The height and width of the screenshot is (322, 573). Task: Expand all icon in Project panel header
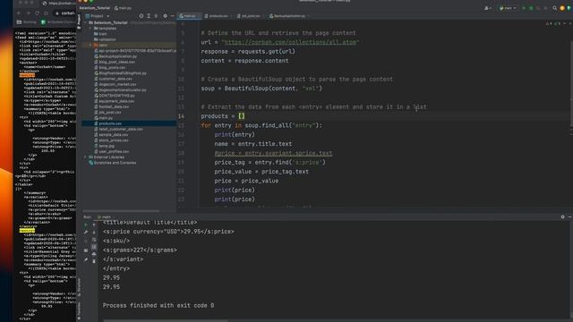point(149,16)
